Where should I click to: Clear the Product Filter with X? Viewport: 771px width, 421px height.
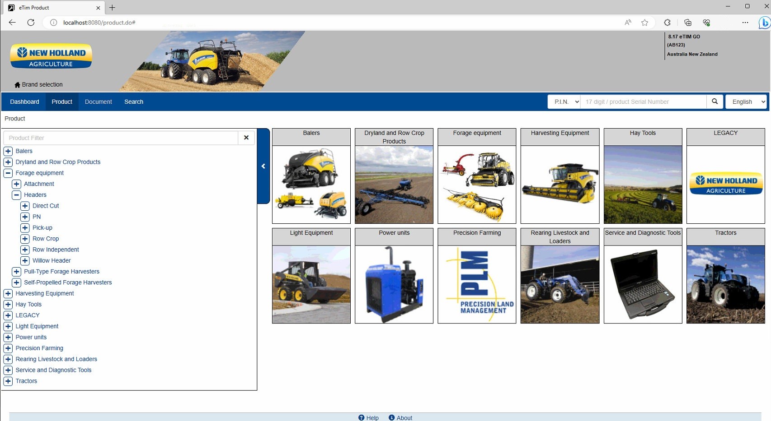coord(246,138)
